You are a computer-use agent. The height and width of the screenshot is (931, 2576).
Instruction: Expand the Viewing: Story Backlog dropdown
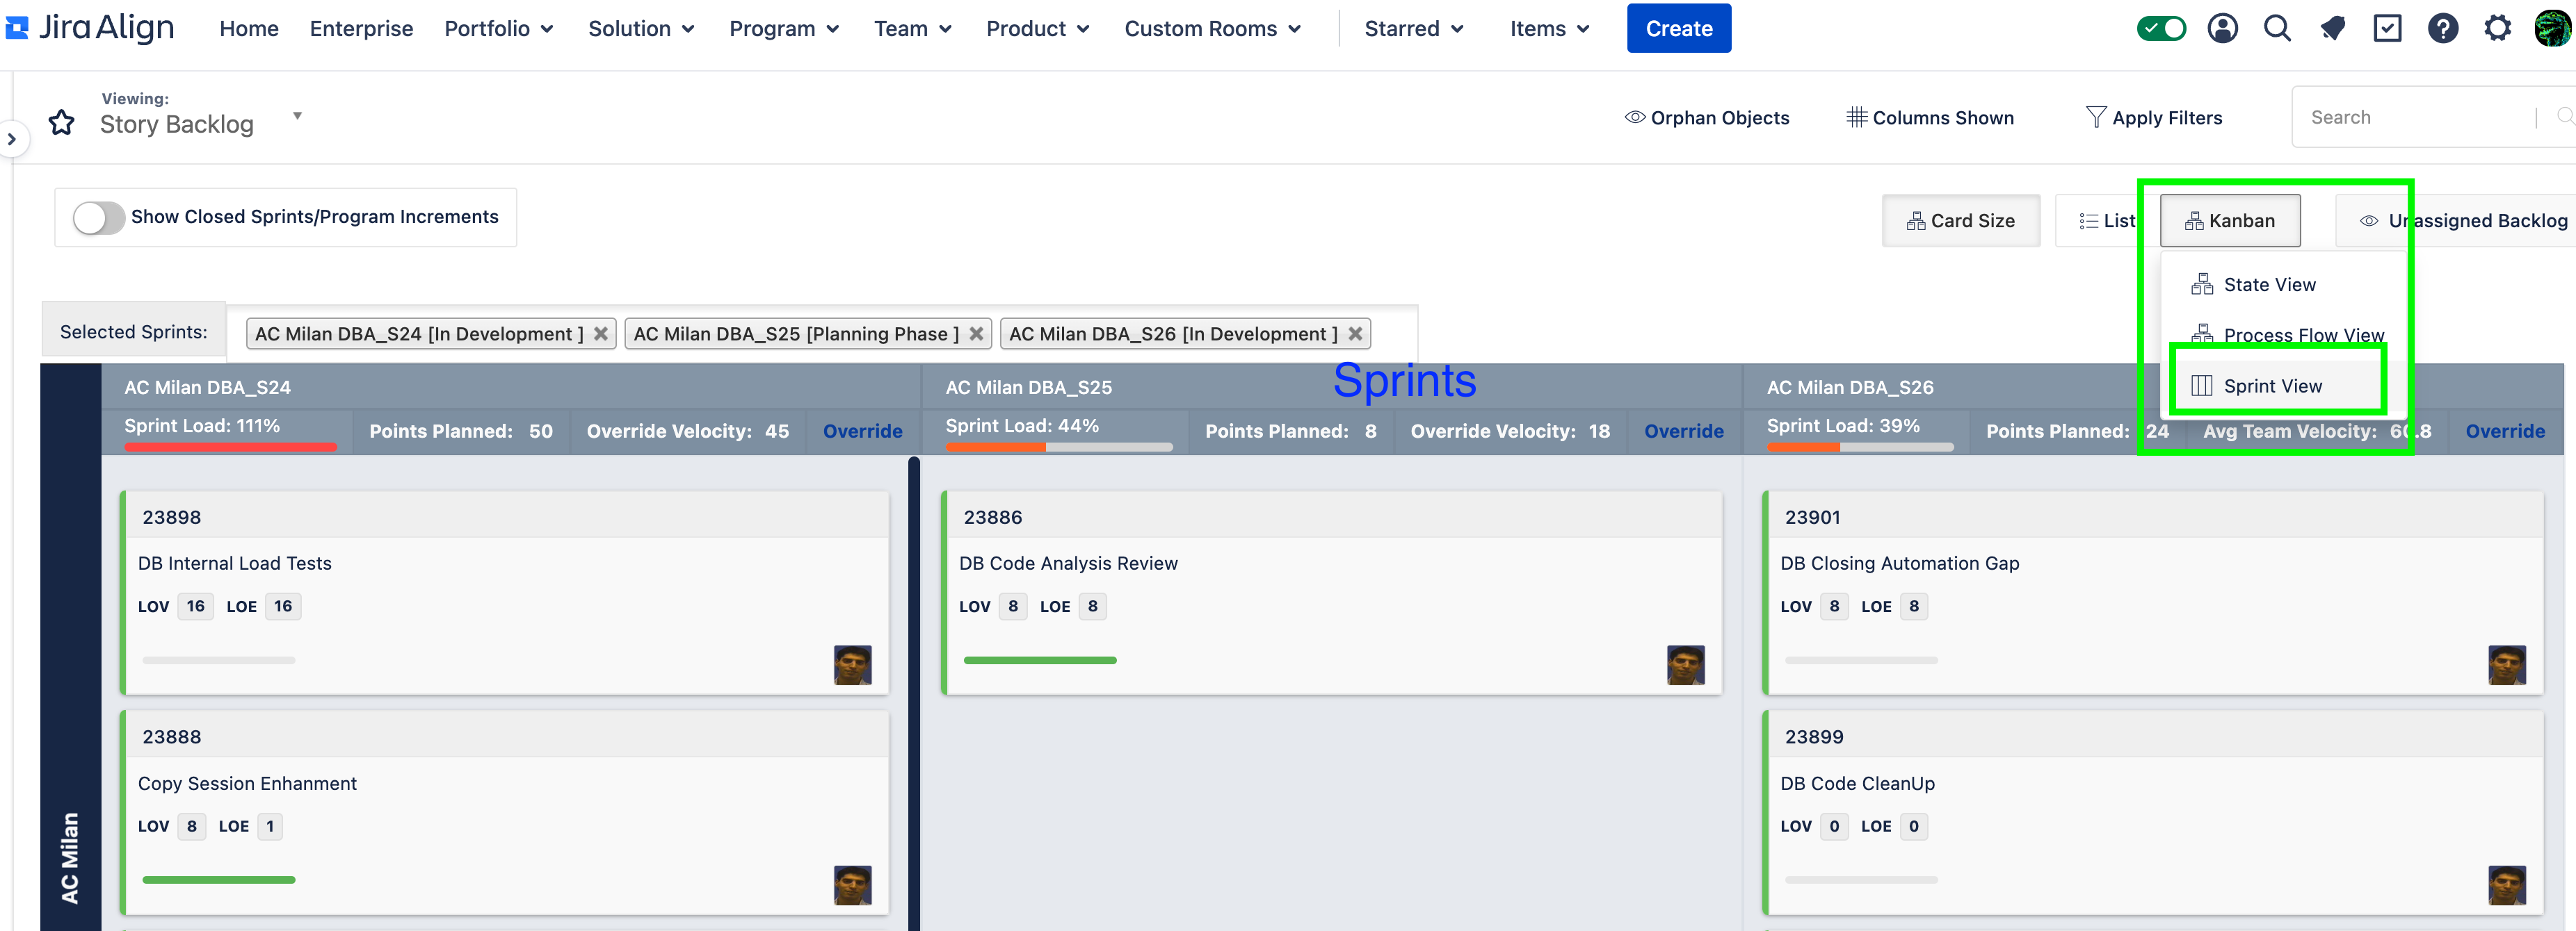point(297,115)
